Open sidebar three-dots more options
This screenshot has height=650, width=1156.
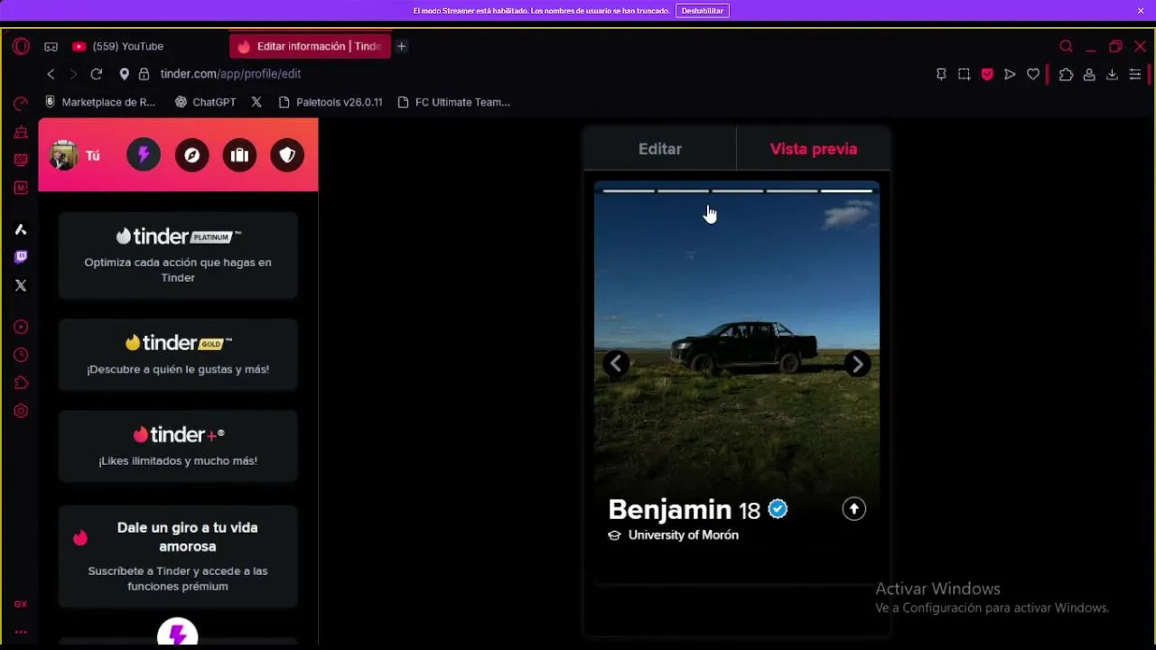(x=21, y=632)
